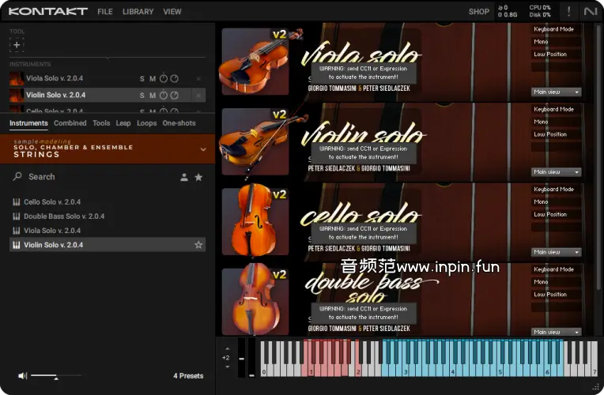Image resolution: width=604 pixels, height=395 pixels.
Task: Mute the Violin Solo v. 2.0.4 instrument
Action: pyautogui.click(x=153, y=95)
